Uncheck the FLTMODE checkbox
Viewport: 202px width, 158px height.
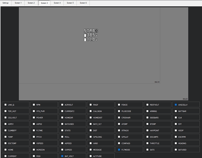pos(119,150)
